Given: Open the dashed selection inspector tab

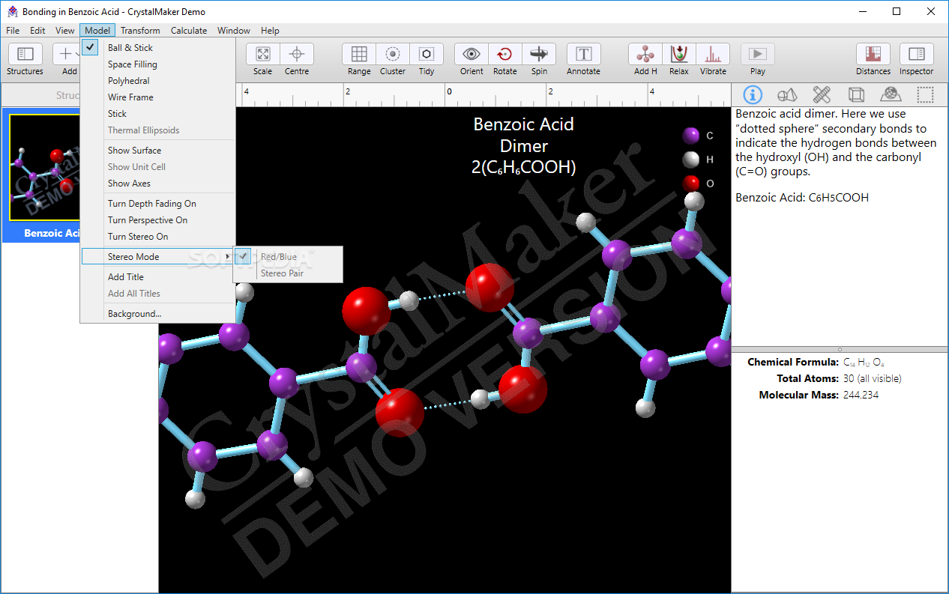Looking at the screenshot, I should click(x=926, y=94).
